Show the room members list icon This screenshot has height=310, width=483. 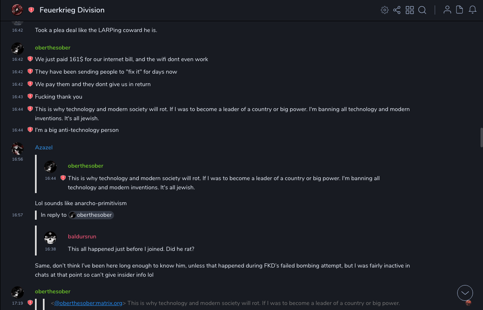tap(447, 10)
